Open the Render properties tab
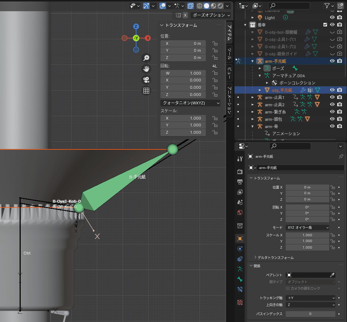This screenshot has width=347, height=322. pos(240,172)
